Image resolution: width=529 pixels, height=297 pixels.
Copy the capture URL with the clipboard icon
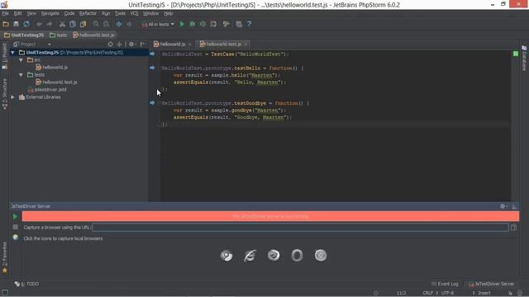click(x=514, y=228)
